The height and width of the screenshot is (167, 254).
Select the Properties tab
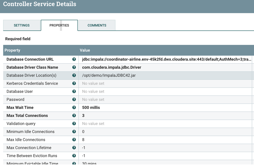coord(59,25)
